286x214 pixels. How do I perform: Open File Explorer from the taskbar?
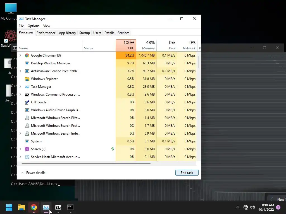click(21, 207)
